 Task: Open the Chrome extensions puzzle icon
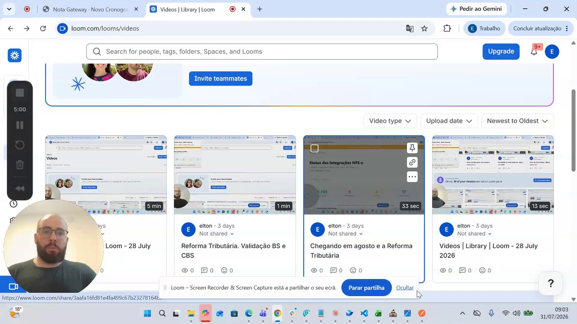tap(447, 28)
